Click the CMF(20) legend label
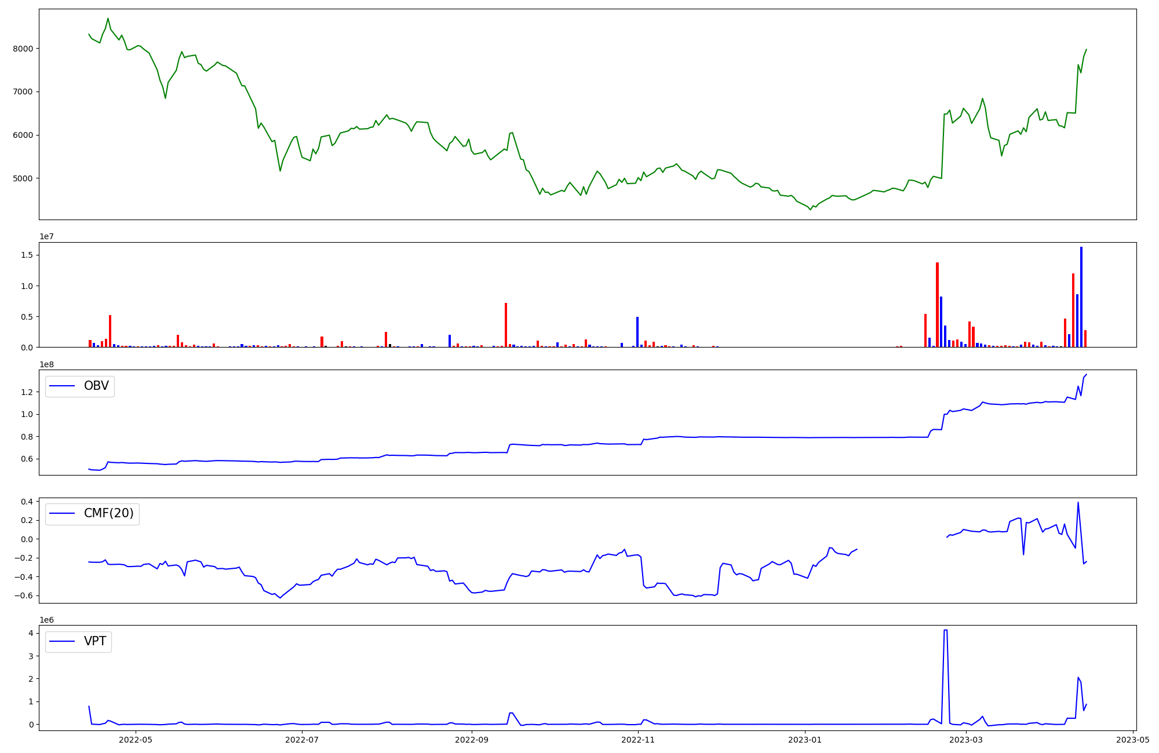 [108, 513]
